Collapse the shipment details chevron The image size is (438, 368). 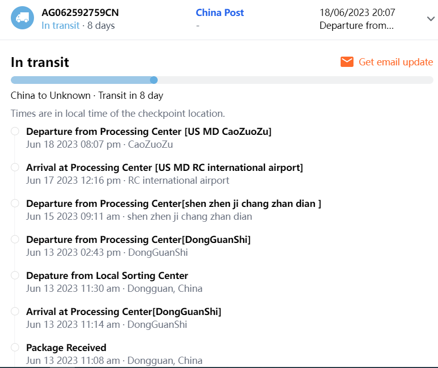coord(431,19)
